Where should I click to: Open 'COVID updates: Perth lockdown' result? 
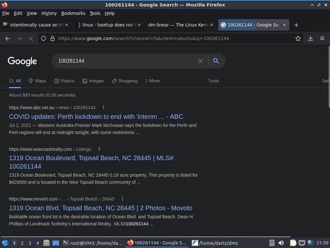coord(96,117)
